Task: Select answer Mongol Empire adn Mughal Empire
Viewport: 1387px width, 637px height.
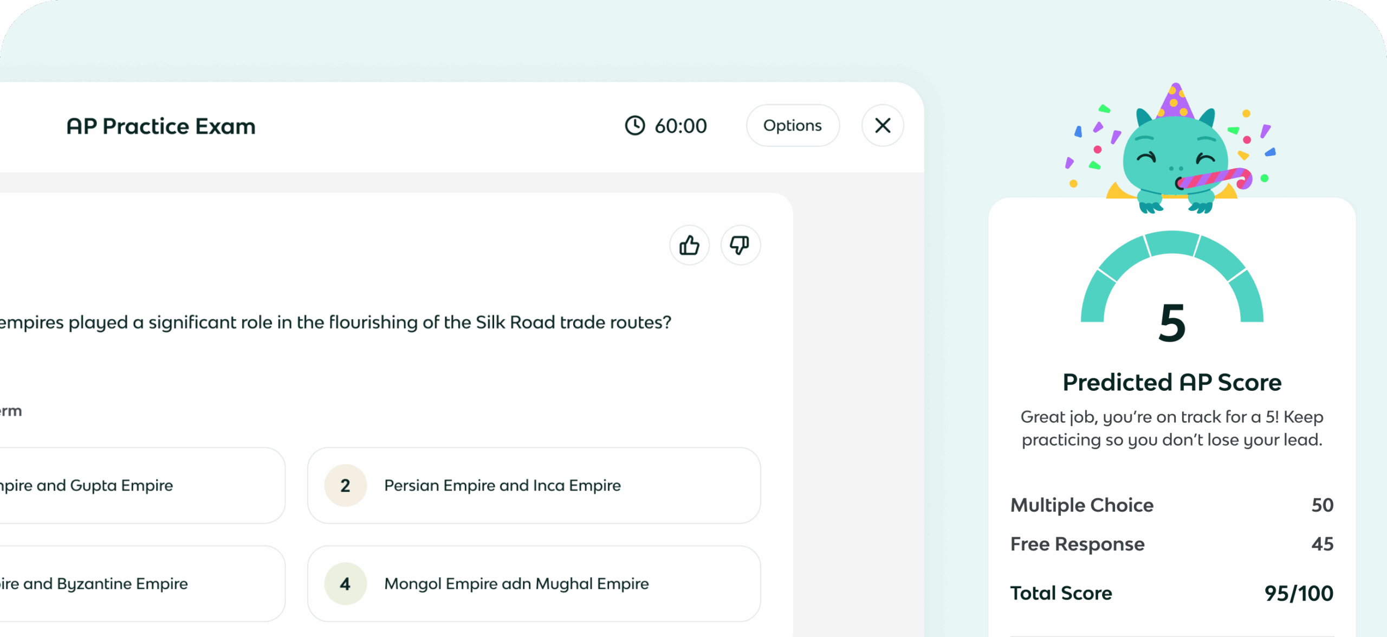Action: coord(534,583)
